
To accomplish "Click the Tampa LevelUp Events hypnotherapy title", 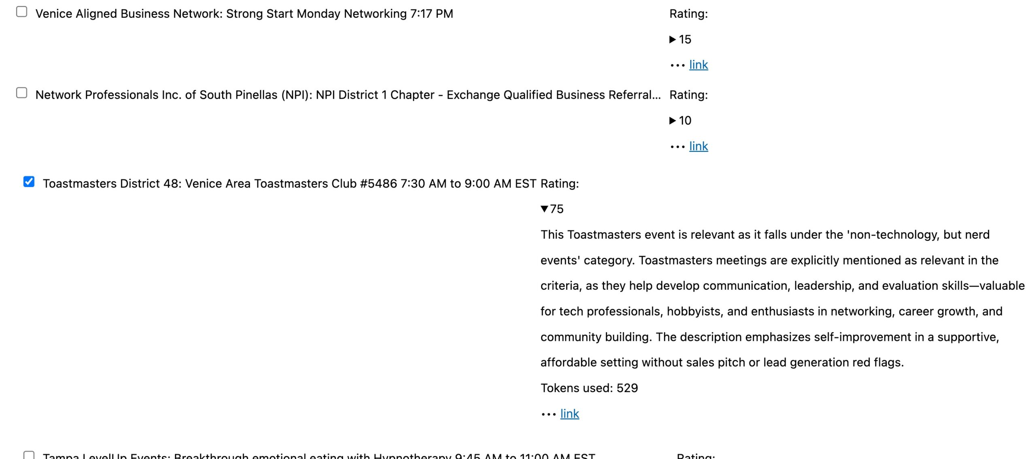I will click(x=319, y=456).
